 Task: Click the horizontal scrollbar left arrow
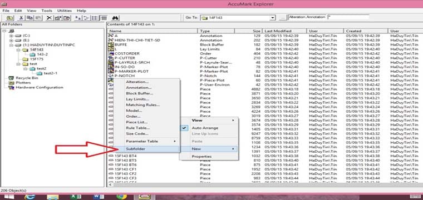click(x=110, y=185)
